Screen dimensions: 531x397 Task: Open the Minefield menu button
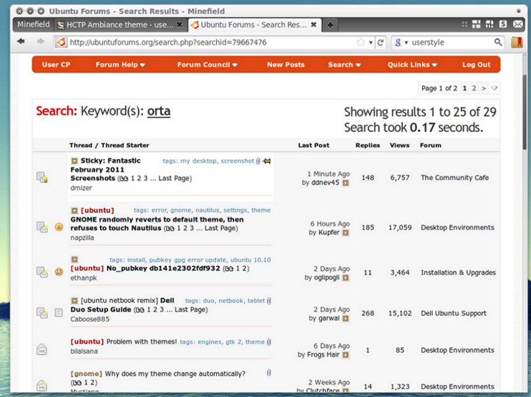pos(33,24)
